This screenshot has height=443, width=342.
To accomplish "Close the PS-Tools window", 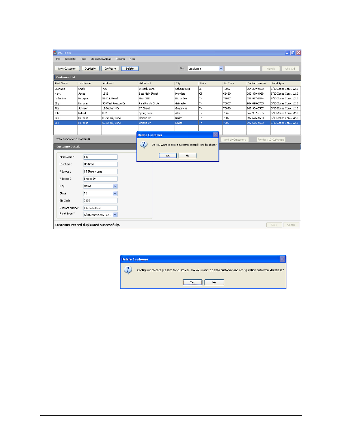I will pos(299,53).
